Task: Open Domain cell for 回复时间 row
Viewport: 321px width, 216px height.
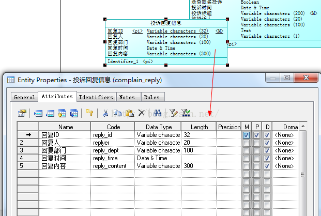Action: 285,158
